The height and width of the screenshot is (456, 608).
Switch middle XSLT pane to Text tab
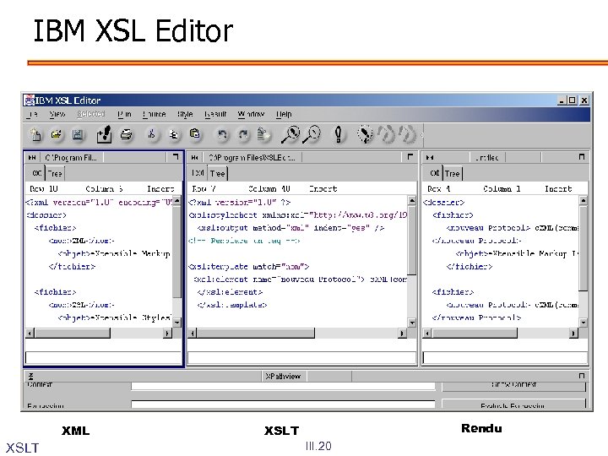[198, 173]
